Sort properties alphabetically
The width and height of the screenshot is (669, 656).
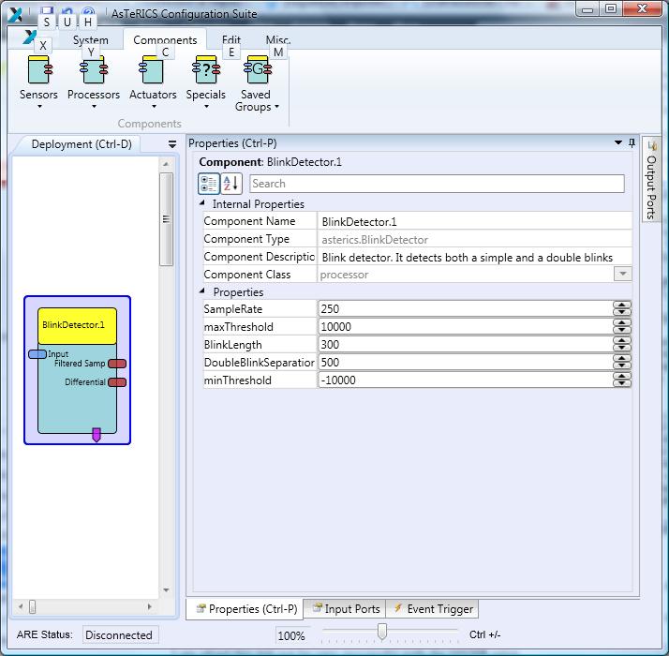click(231, 184)
